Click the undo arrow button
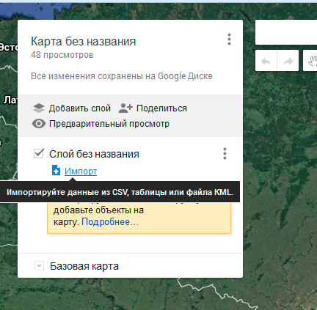Screen dimensions: 317x310 pos(266,61)
